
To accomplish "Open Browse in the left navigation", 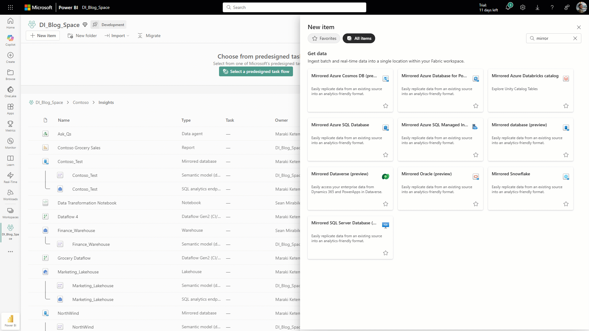I will tap(10, 75).
